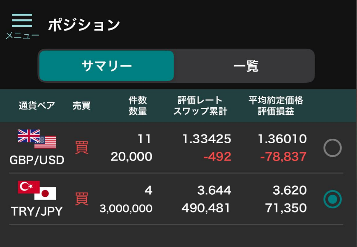Screen dimensions: 357x247
Task: Click the GBP/USD flag pair icon
Action: tap(37, 139)
